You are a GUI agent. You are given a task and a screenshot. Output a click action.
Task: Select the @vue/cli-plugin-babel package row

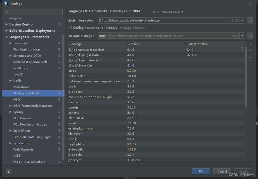[x=156, y=55]
